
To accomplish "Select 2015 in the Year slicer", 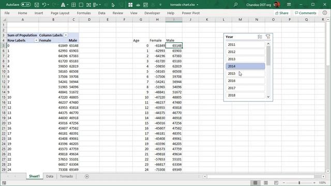I will [x=245, y=73].
